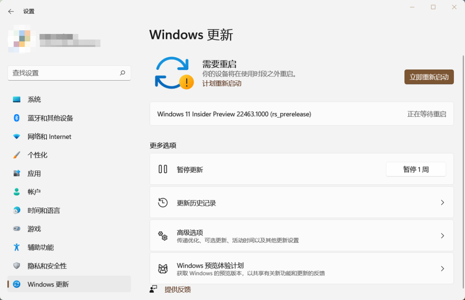Click the 系统 monitor icon

17,99
